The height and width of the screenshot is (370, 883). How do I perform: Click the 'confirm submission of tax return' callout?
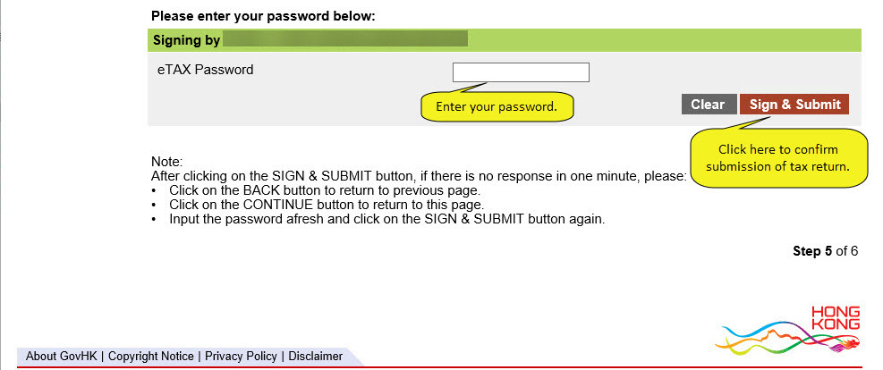point(778,158)
